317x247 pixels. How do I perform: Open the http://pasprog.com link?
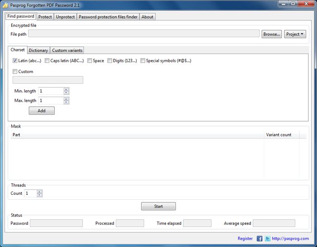[290, 238]
